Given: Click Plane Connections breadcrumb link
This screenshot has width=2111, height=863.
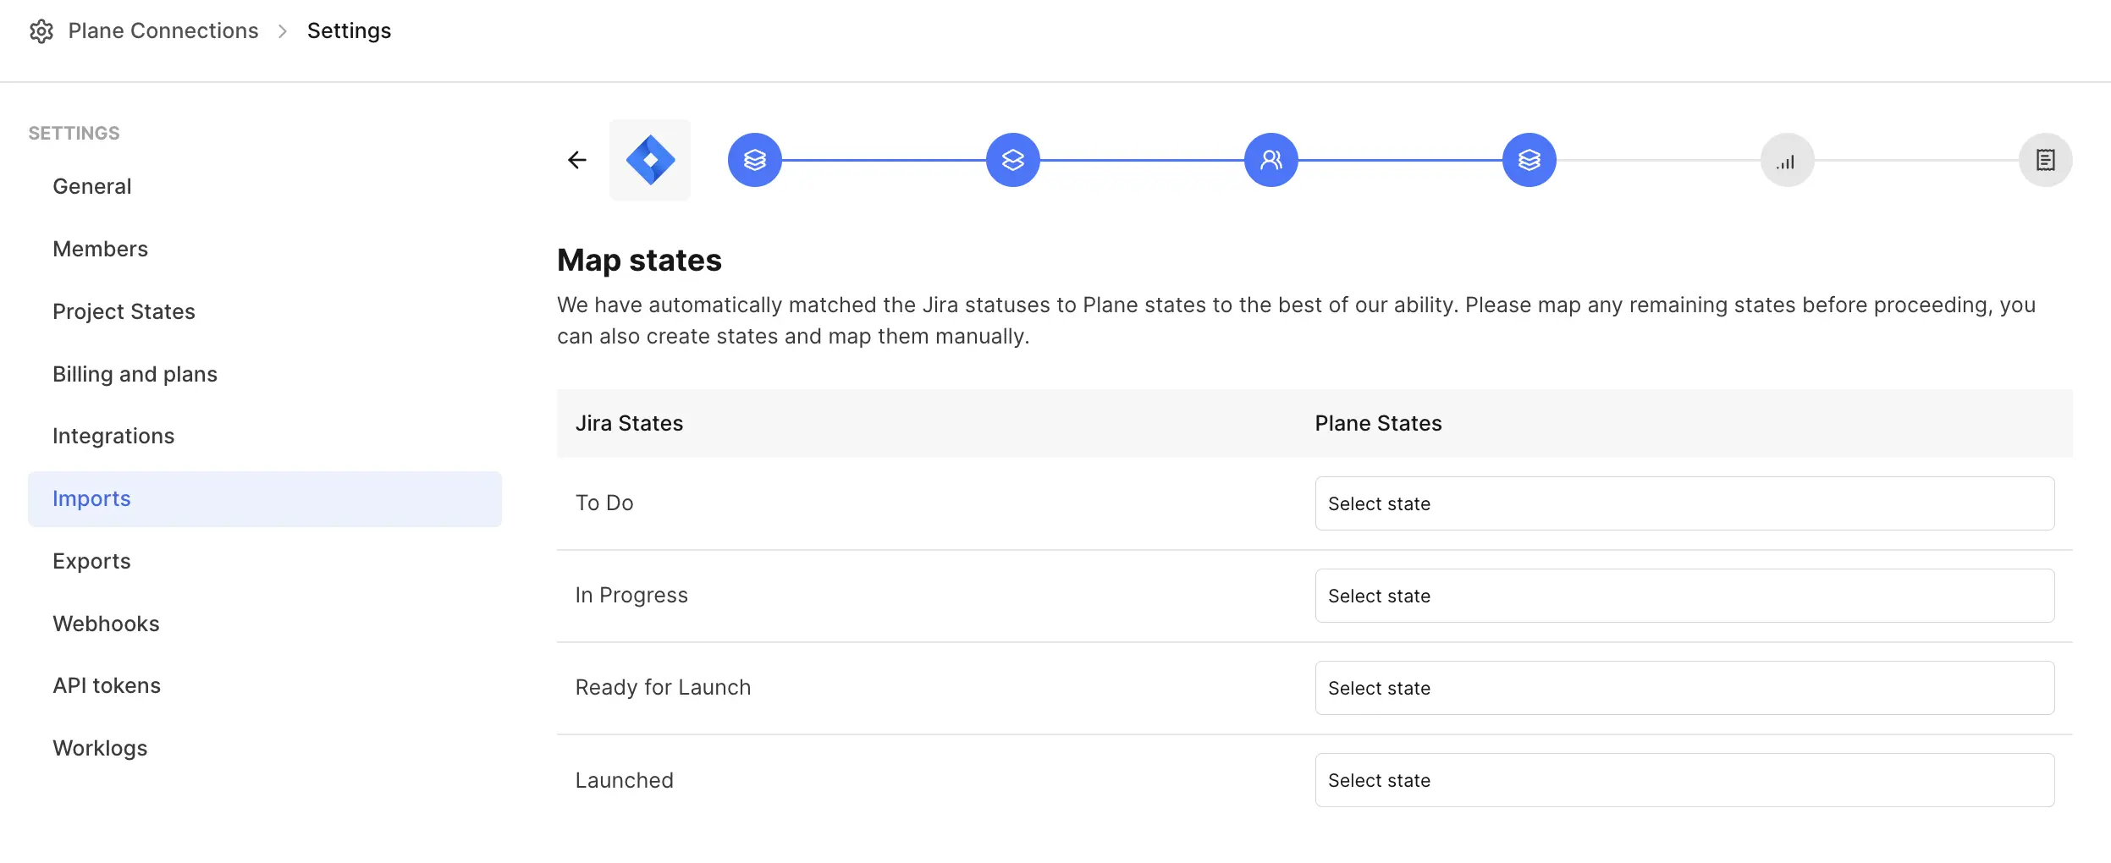Looking at the screenshot, I should point(163,31).
